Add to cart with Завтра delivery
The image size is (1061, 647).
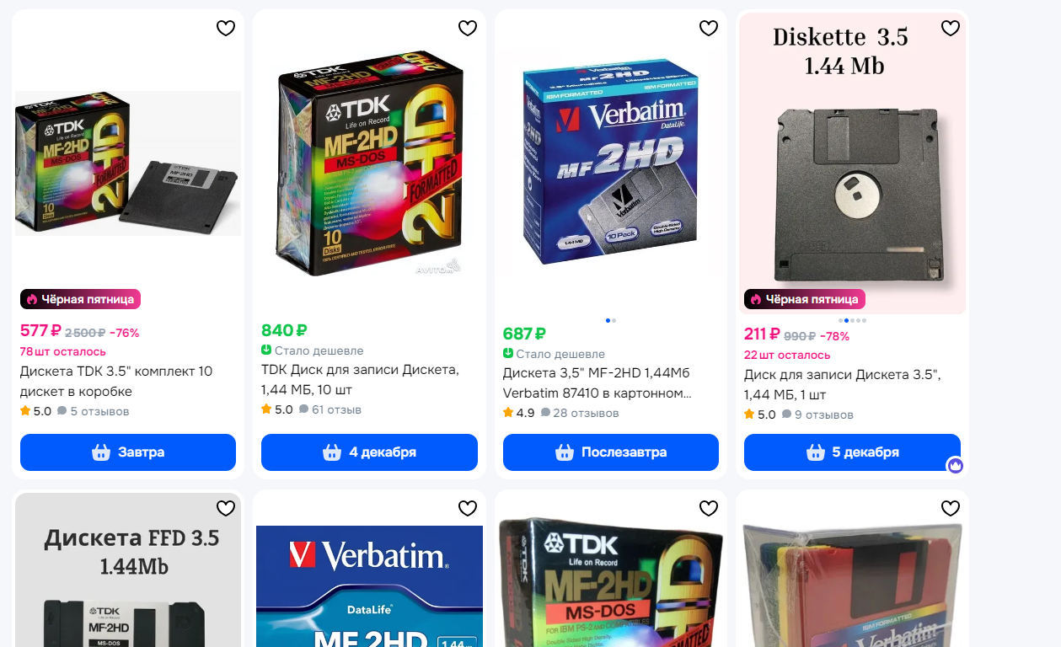[x=128, y=452]
